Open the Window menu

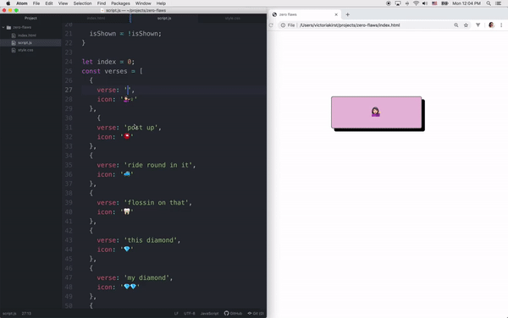pyautogui.click(x=143, y=3)
